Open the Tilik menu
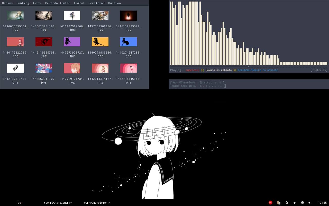The height and width of the screenshot is (206, 329). (37, 3)
